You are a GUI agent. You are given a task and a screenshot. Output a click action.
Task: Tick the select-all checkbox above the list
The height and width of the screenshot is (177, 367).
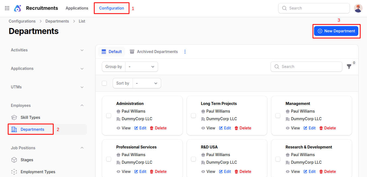(x=104, y=83)
